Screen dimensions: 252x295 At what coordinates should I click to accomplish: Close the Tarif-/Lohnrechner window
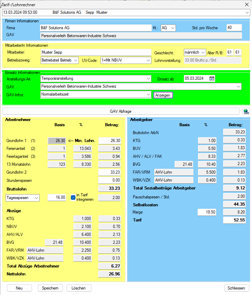(x=246, y=4)
